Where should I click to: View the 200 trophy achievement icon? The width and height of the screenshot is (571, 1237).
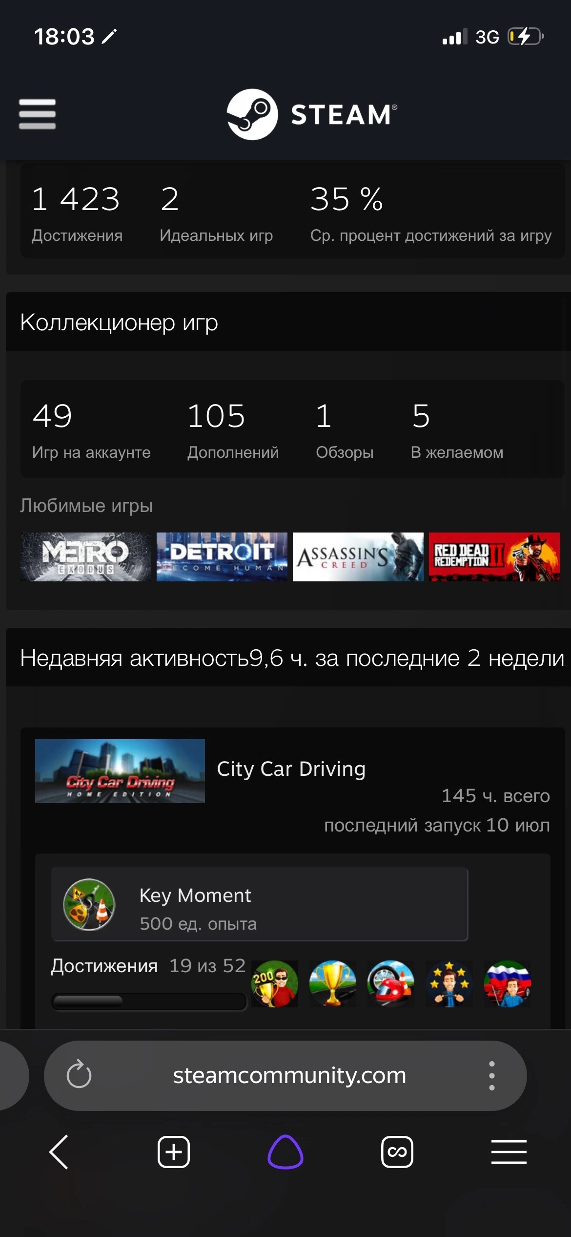click(275, 984)
